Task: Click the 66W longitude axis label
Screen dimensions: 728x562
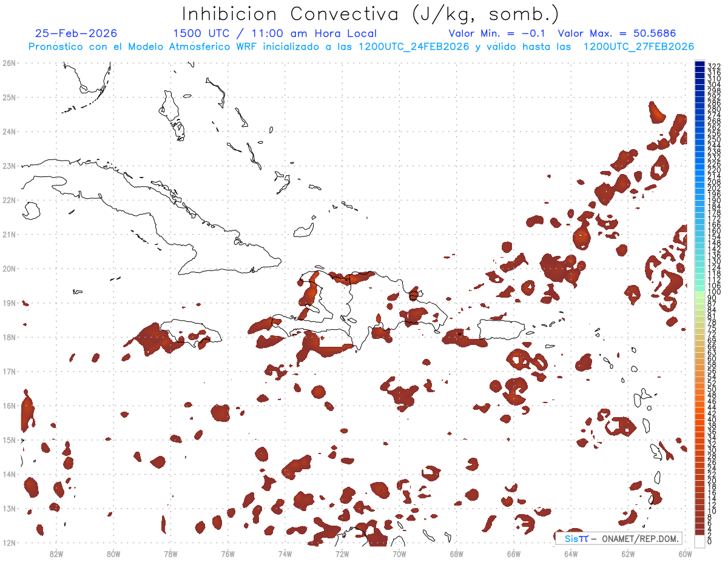Action: click(514, 553)
